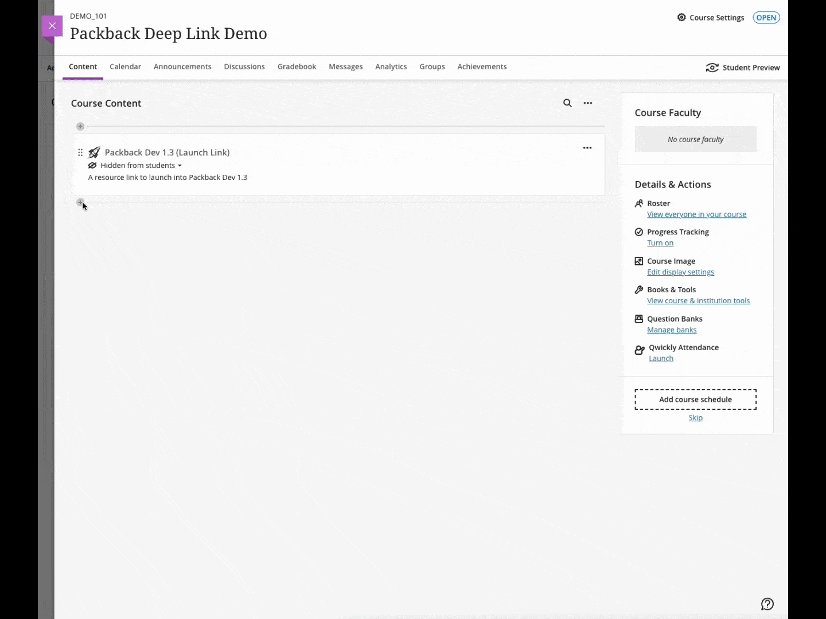Viewport: 826px width, 619px height.
Task: View course & institution tools
Action: pyautogui.click(x=698, y=301)
